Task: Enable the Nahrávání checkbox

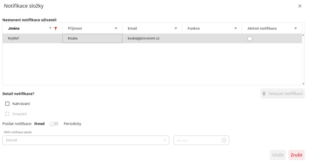Action: click(x=7, y=104)
